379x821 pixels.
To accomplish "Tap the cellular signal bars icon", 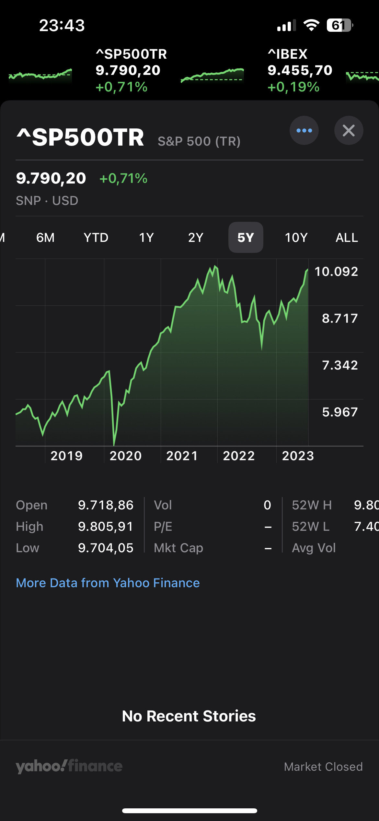I will point(286,25).
